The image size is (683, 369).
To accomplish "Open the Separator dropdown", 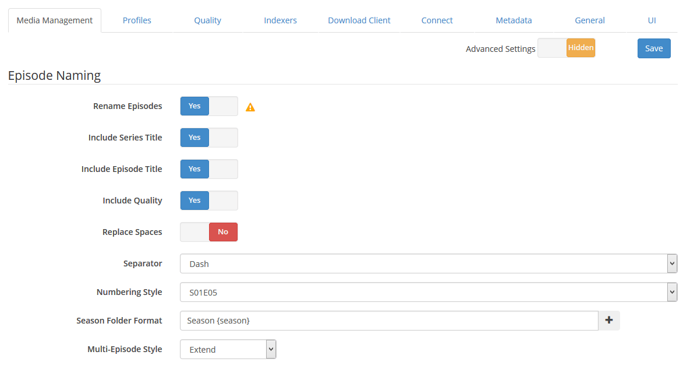I will (428, 263).
